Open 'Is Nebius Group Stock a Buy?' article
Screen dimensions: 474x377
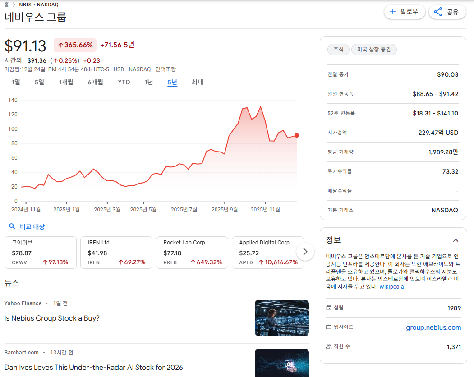(x=52, y=318)
